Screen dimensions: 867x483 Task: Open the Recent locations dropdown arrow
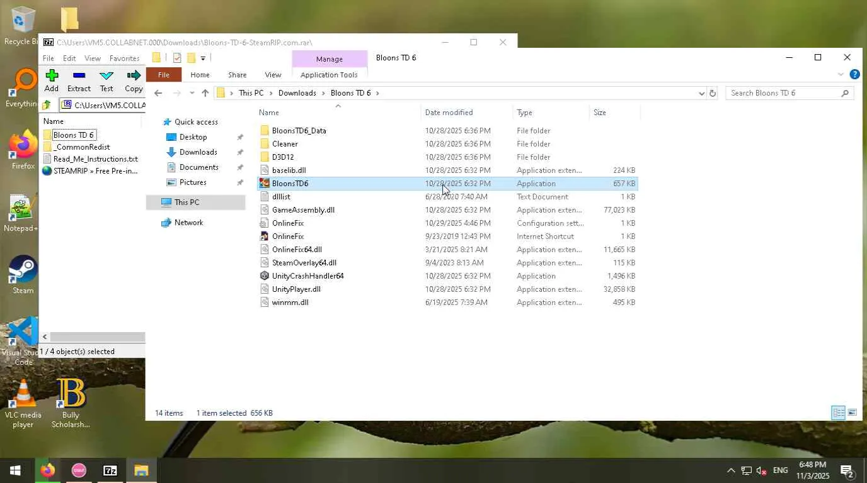[192, 93]
